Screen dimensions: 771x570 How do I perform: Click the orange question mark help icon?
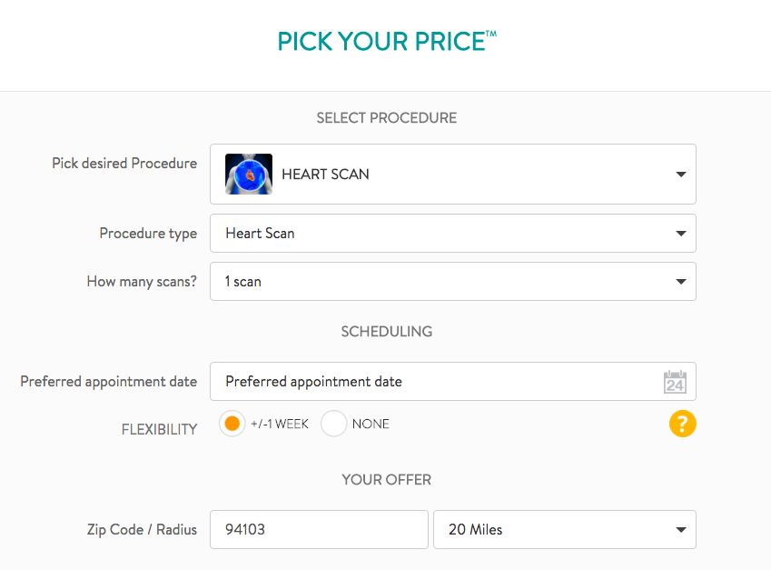point(683,424)
